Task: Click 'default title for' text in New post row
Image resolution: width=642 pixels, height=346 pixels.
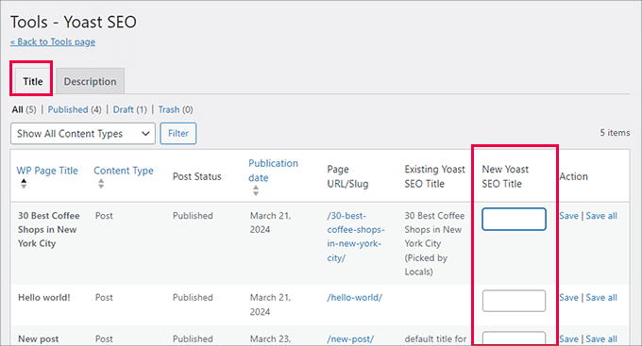Action: [x=435, y=338]
